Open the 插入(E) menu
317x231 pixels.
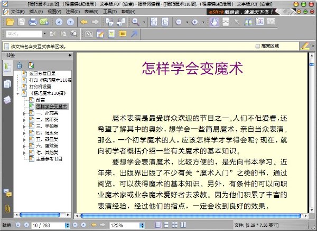36,12
